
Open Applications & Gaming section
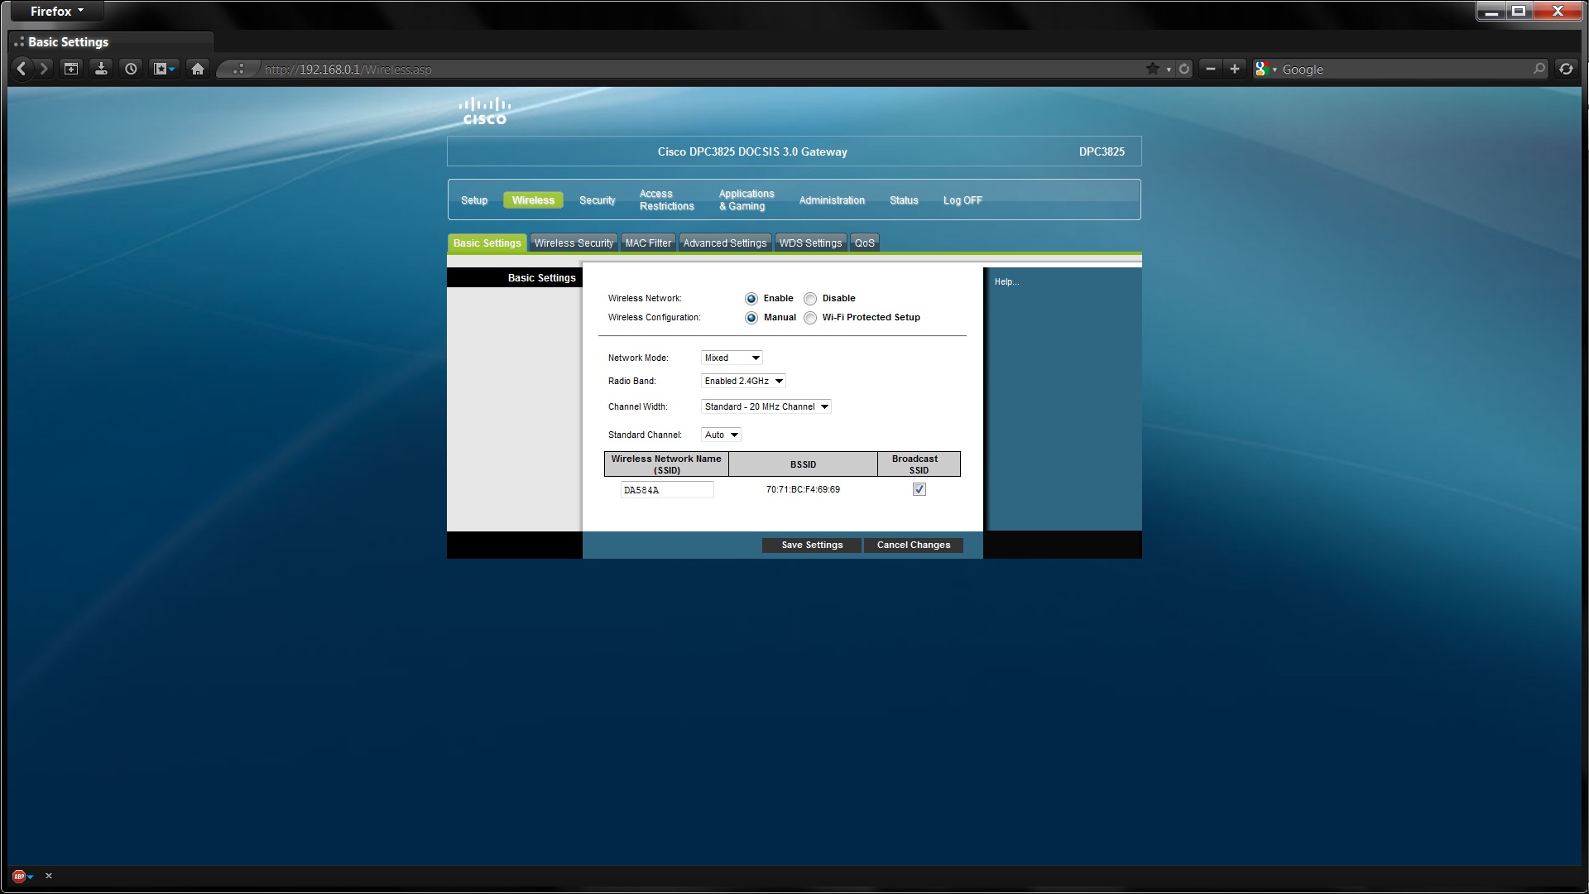click(x=746, y=200)
